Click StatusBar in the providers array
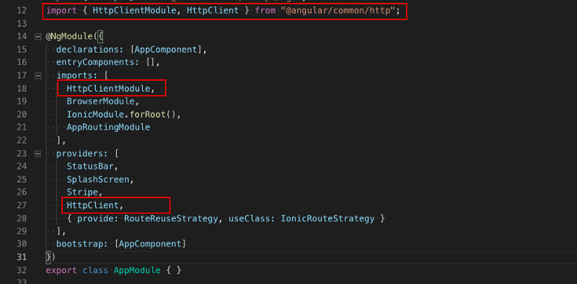Viewport: 577px width, 284px height. tap(90, 167)
